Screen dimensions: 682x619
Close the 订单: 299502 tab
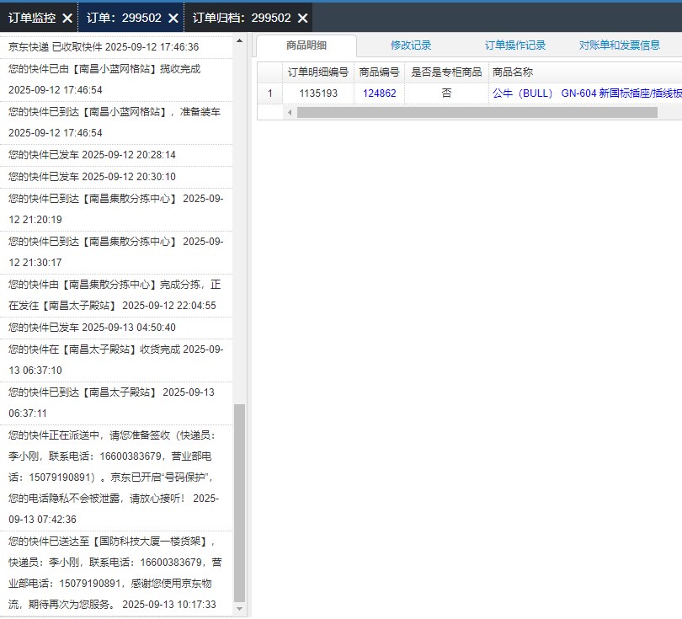tap(173, 18)
